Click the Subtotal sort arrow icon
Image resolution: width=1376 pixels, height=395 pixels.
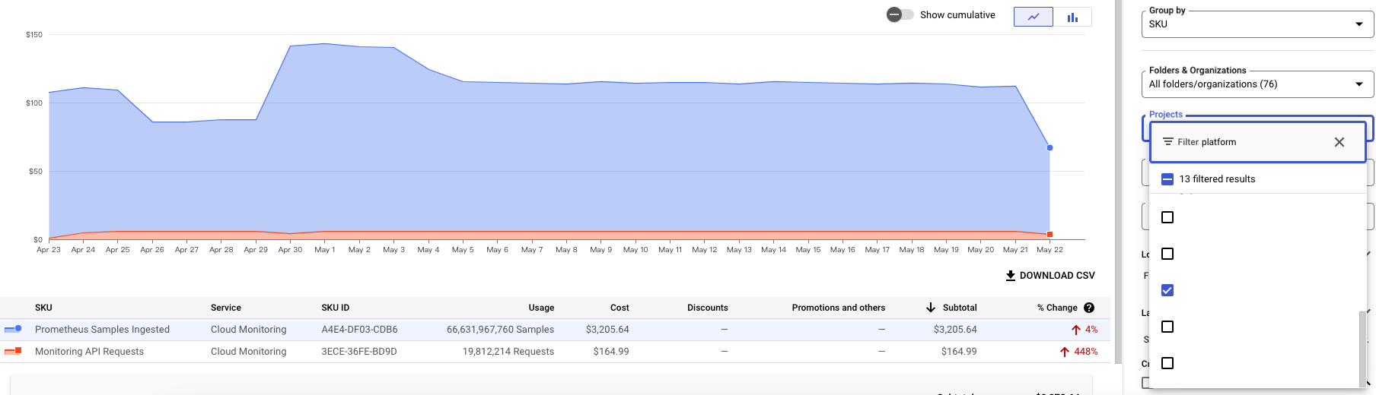click(930, 308)
